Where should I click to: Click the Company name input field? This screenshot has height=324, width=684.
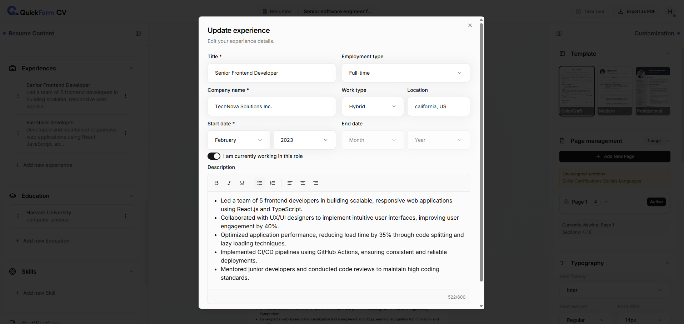click(272, 106)
